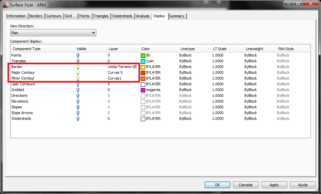Image resolution: width=321 pixels, height=194 pixels.
Task: Enable the Slope Arrows visibility bulb
Action: (x=78, y=113)
